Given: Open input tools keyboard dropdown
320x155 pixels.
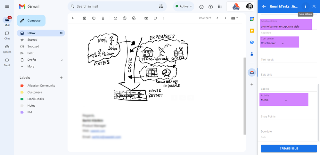Looking at the screenshot, I should [x=235, y=18].
